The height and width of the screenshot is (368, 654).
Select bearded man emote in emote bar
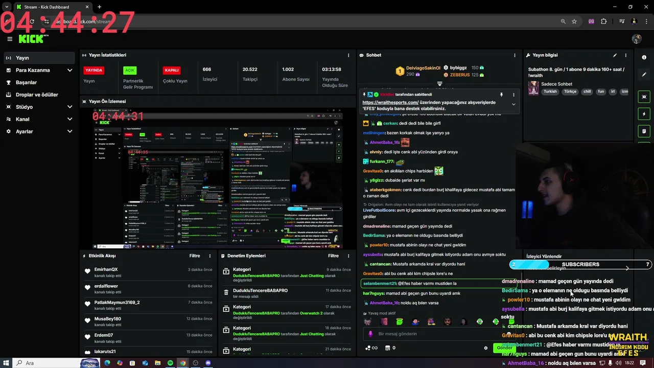[448, 321]
